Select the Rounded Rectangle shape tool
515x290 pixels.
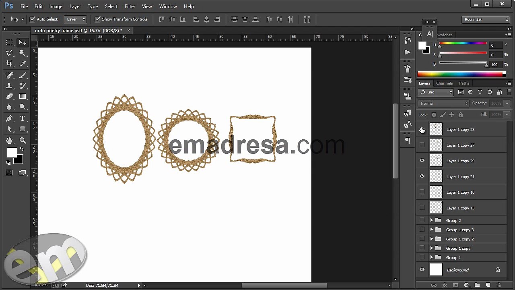(23, 129)
